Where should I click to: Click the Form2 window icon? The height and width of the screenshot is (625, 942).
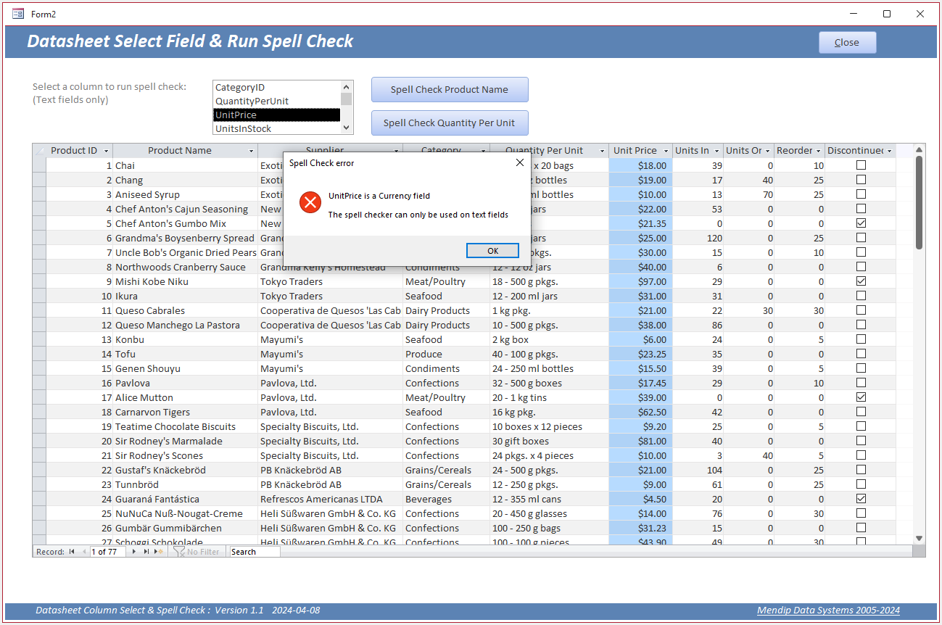(17, 14)
